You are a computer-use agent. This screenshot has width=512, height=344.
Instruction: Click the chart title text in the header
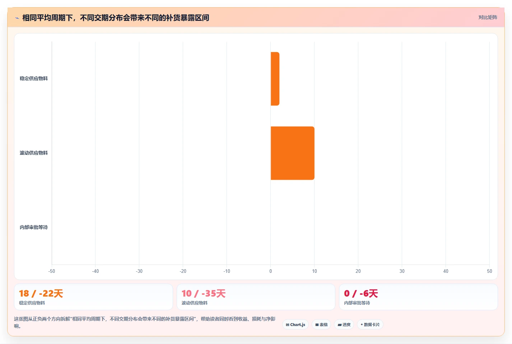[x=116, y=18]
